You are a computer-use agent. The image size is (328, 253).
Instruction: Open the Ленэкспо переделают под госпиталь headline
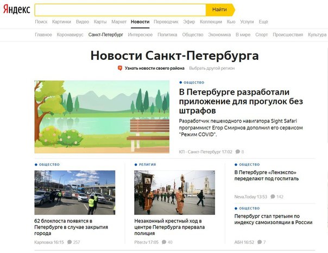[x=267, y=175]
